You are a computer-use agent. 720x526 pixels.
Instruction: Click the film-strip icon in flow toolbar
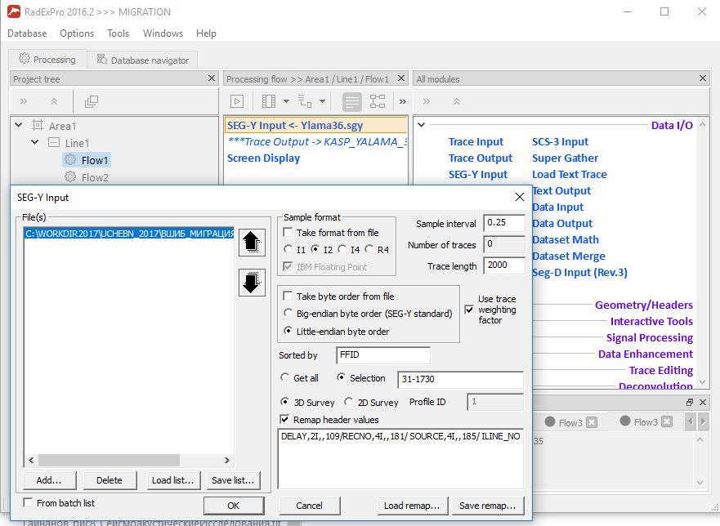point(269,101)
